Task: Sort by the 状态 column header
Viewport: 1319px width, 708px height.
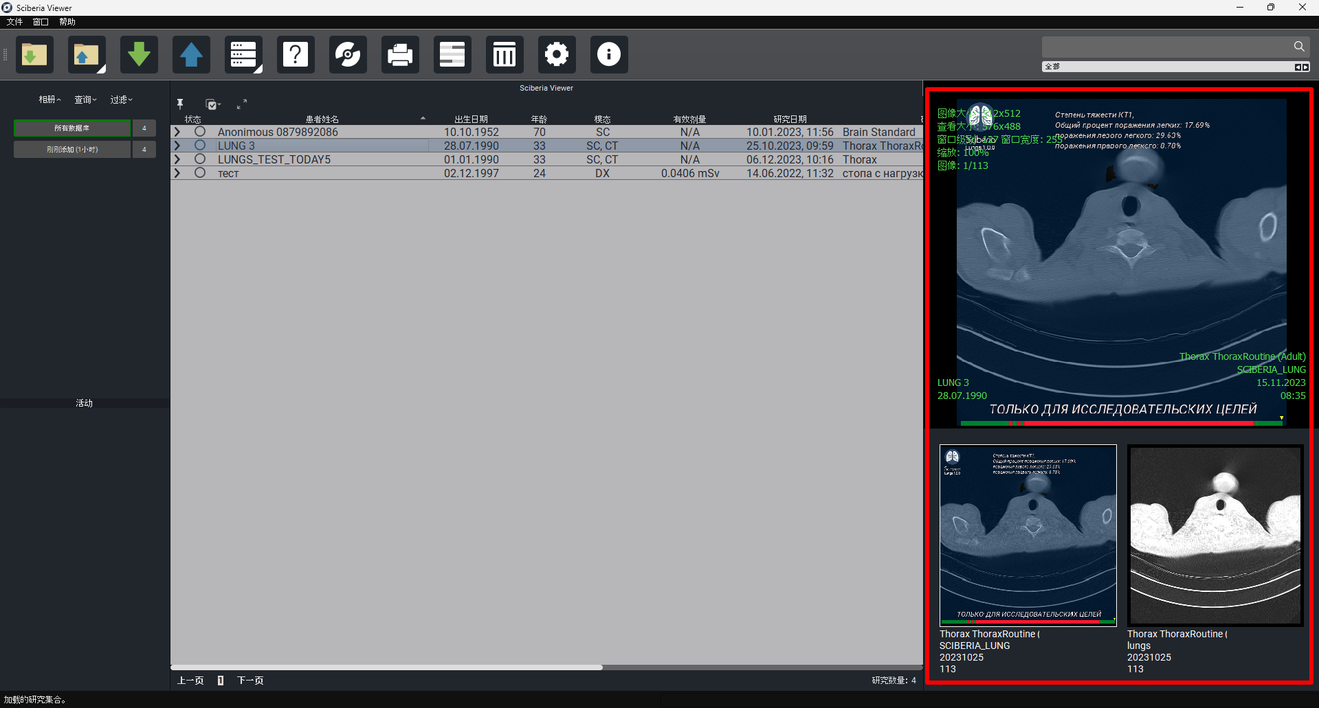Action: point(193,119)
